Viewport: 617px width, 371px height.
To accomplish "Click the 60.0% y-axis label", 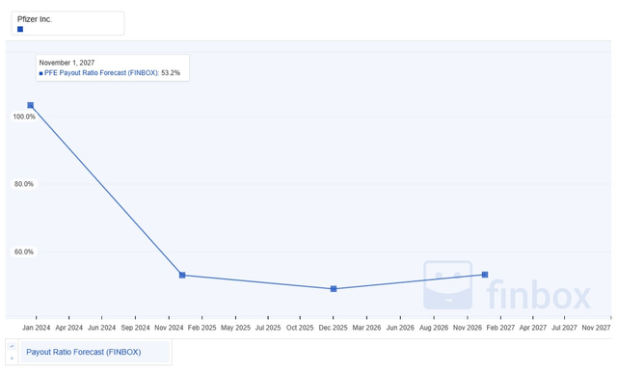I will pos(24,252).
